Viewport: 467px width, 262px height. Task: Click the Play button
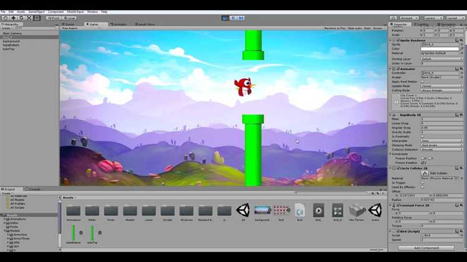pos(225,18)
